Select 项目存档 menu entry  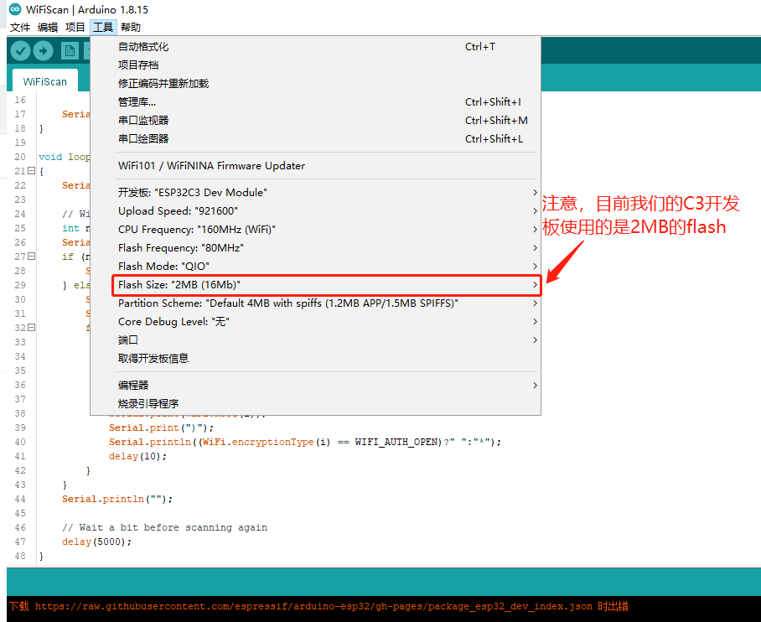point(315,65)
